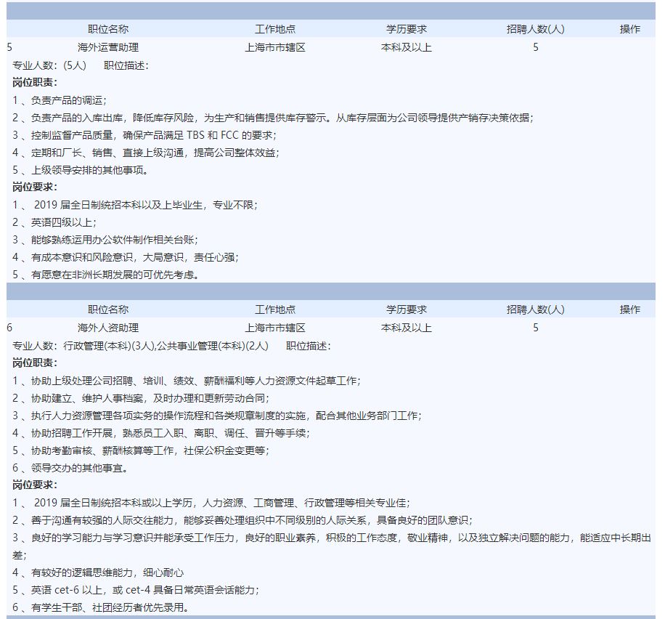Click the 学历要求 header in the second table
Viewport: 665px width, 619px height.
pyautogui.click(x=405, y=309)
